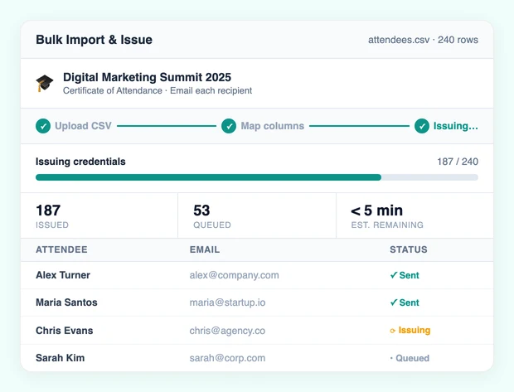Click the alex@company.com email

[234, 275]
